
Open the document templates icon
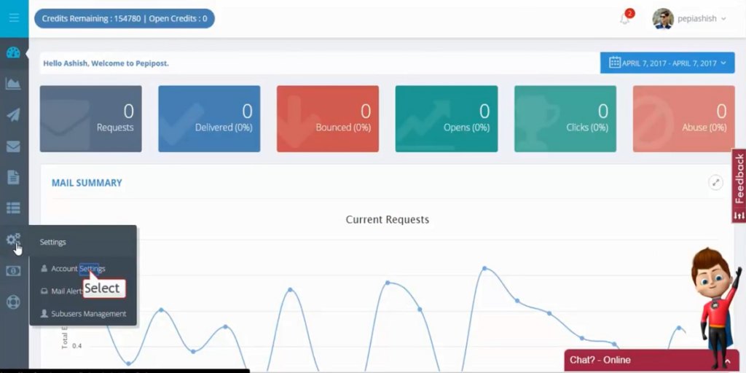[13, 177]
